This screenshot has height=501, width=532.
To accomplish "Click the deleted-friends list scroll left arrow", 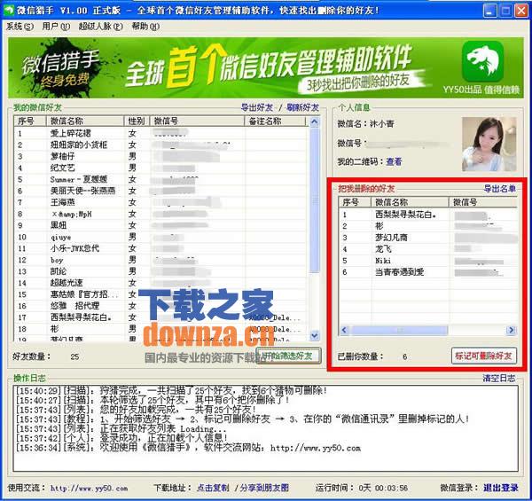I will click(344, 330).
